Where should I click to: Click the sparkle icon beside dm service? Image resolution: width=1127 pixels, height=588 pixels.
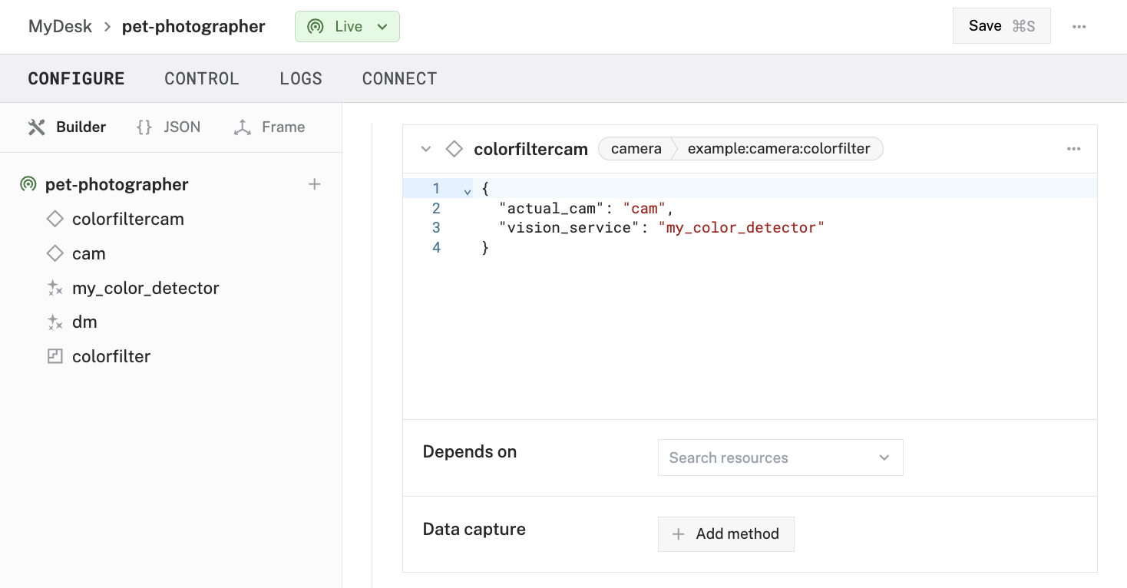(55, 322)
